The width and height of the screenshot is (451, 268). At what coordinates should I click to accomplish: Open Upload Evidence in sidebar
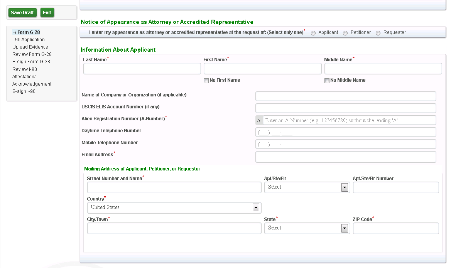tap(30, 47)
